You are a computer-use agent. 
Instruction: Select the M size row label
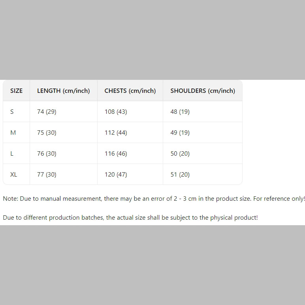13,133
